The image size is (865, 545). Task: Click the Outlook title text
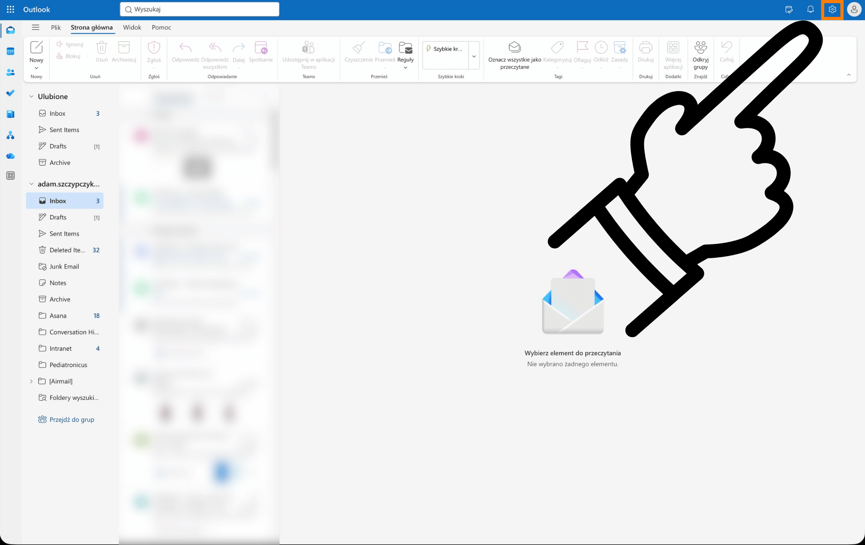pyautogui.click(x=37, y=9)
